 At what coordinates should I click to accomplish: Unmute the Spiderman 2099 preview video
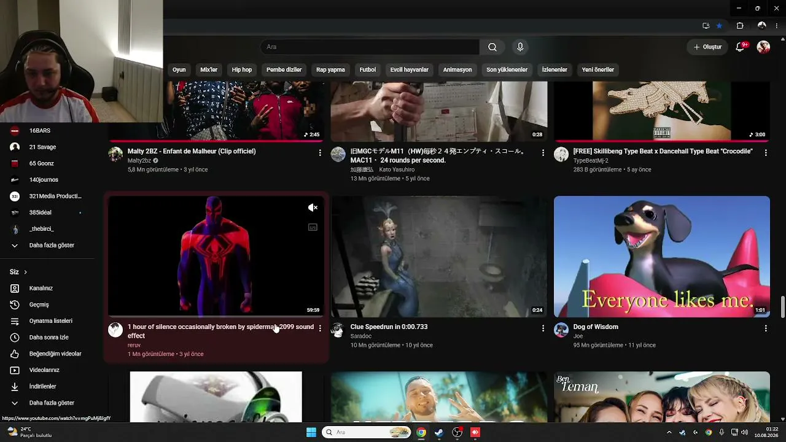[313, 208]
